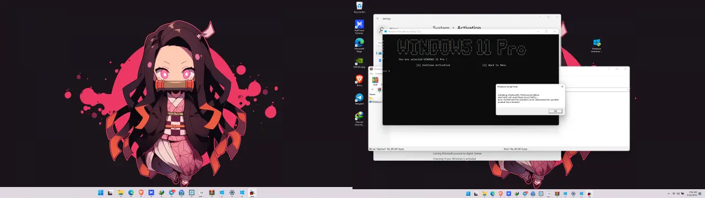Open Internet Download Manager on left monitor taskbar
705x198 pixels.
tap(161, 193)
